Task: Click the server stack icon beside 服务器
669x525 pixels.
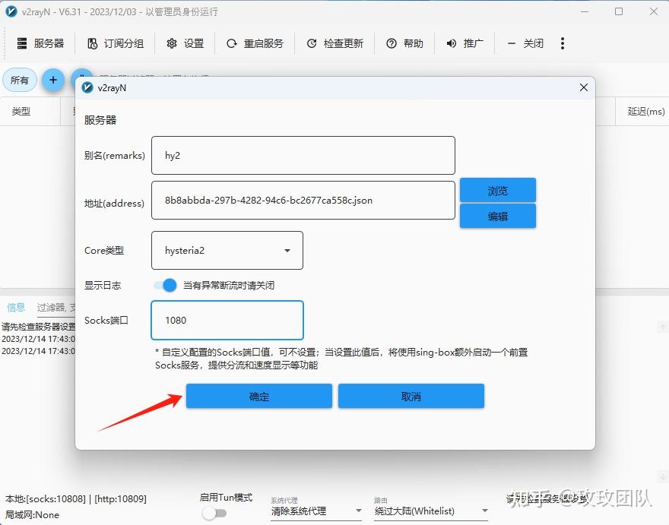Action: (x=22, y=43)
